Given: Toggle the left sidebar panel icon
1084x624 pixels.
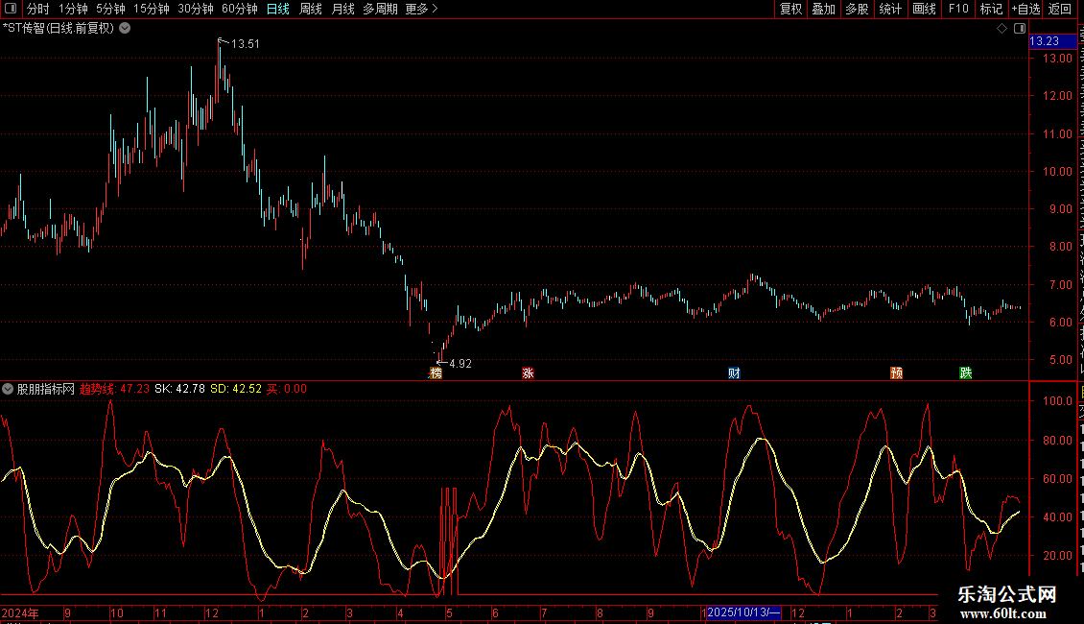Looking at the screenshot, I should pyautogui.click(x=11, y=9).
